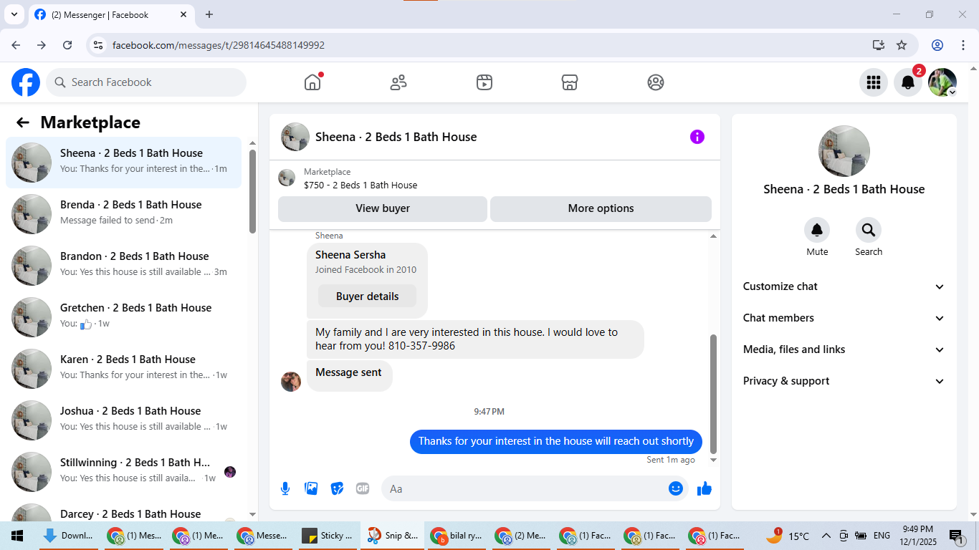Screen dimensions: 979x550
Task: Open Buyer details for Sheena Sersha
Action: [367, 296]
